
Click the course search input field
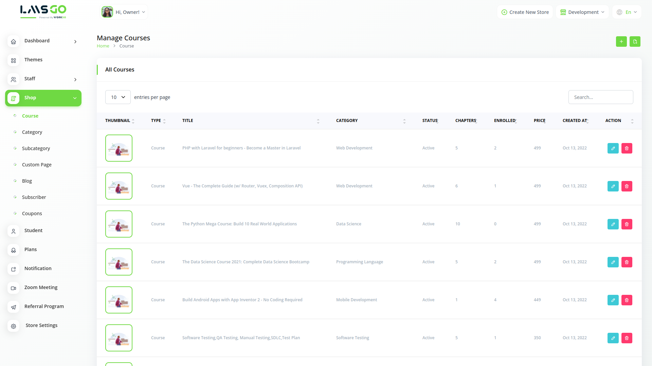point(600,97)
